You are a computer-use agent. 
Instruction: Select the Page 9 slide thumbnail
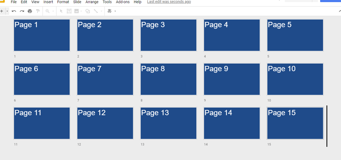point(232,79)
